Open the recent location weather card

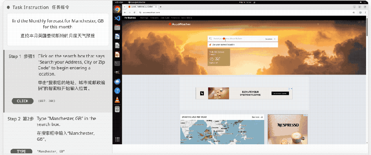219,57
